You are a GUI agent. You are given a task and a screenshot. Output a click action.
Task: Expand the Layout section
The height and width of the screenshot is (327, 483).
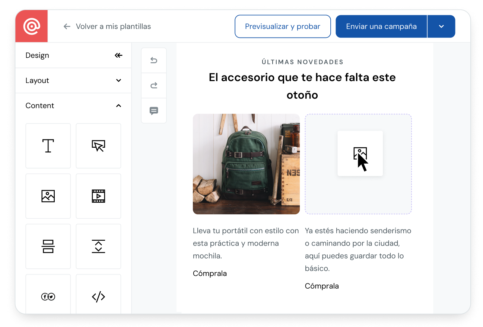73,81
